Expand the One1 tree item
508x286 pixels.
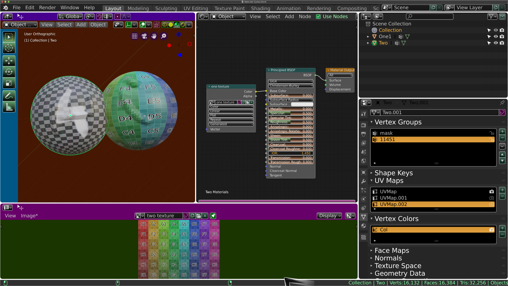click(368, 37)
